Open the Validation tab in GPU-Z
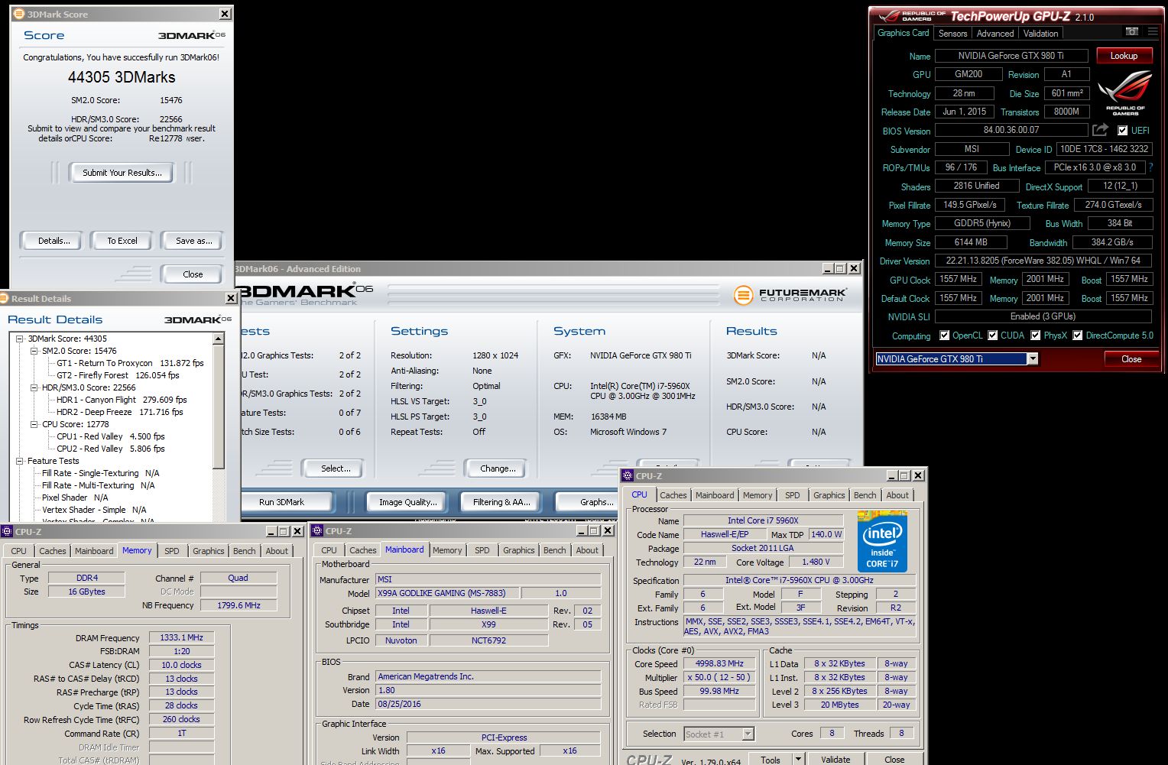The image size is (1168, 765). pyautogui.click(x=1041, y=34)
